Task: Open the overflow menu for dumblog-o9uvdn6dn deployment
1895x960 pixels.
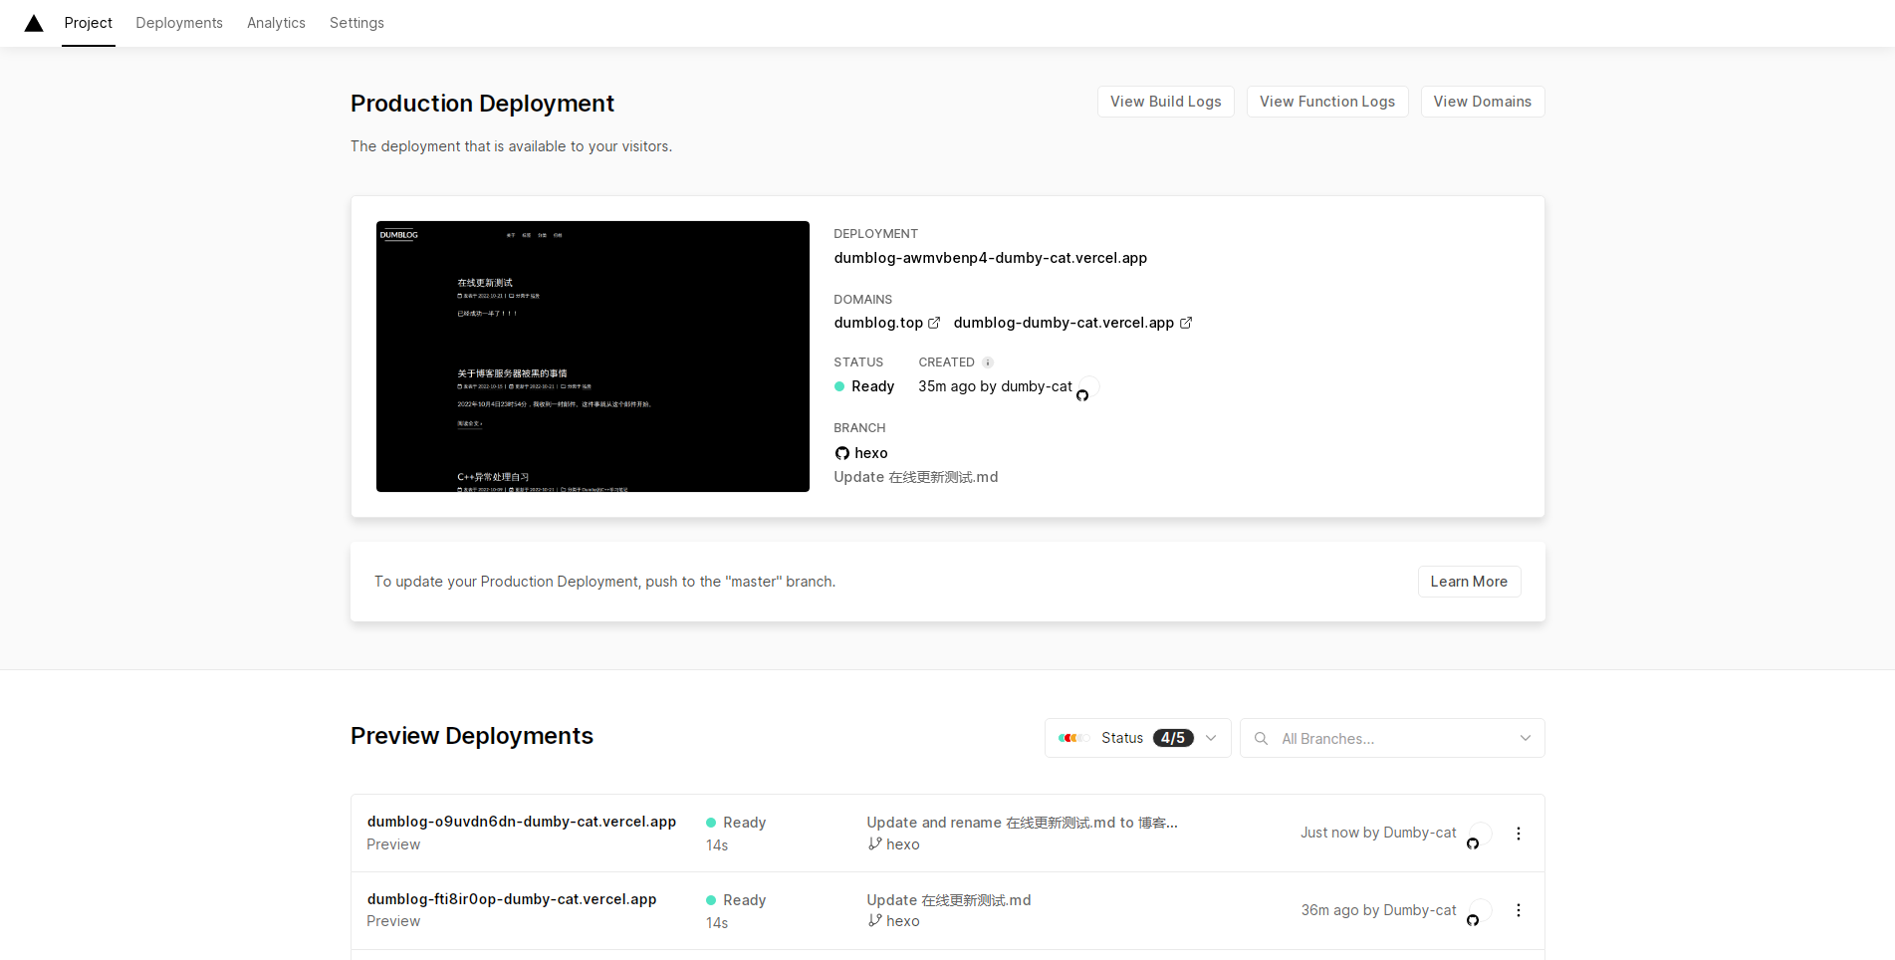Action: click(x=1519, y=833)
